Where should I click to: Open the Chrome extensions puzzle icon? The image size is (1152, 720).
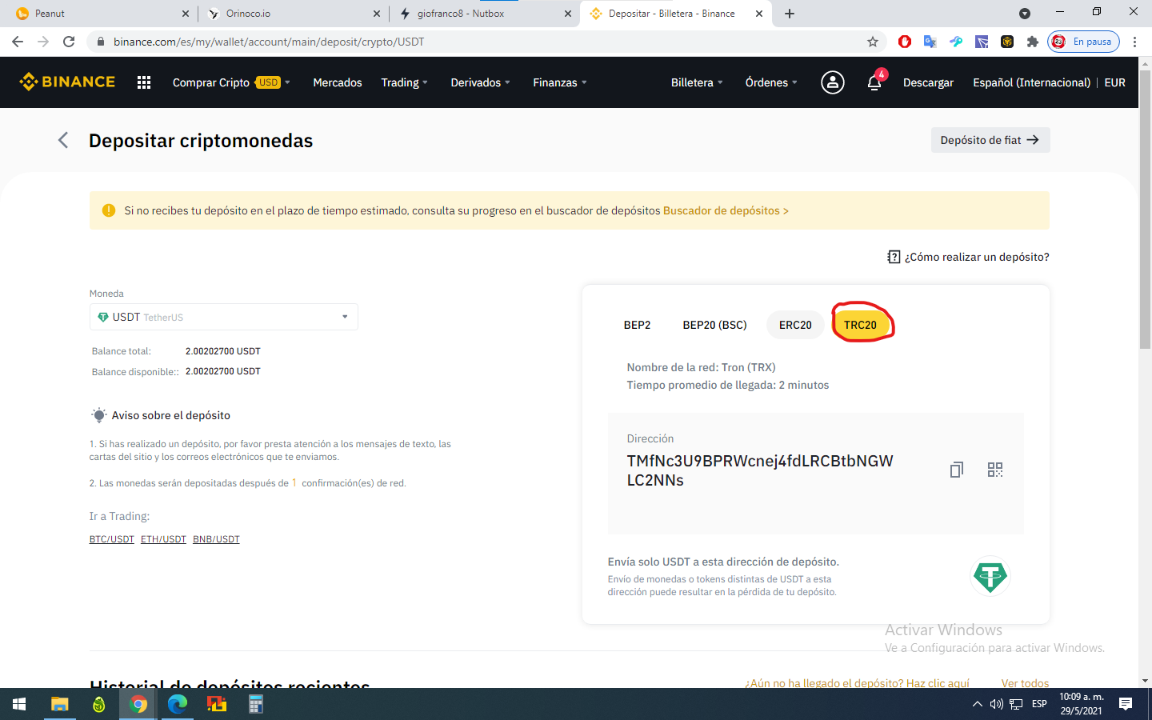point(1033,42)
